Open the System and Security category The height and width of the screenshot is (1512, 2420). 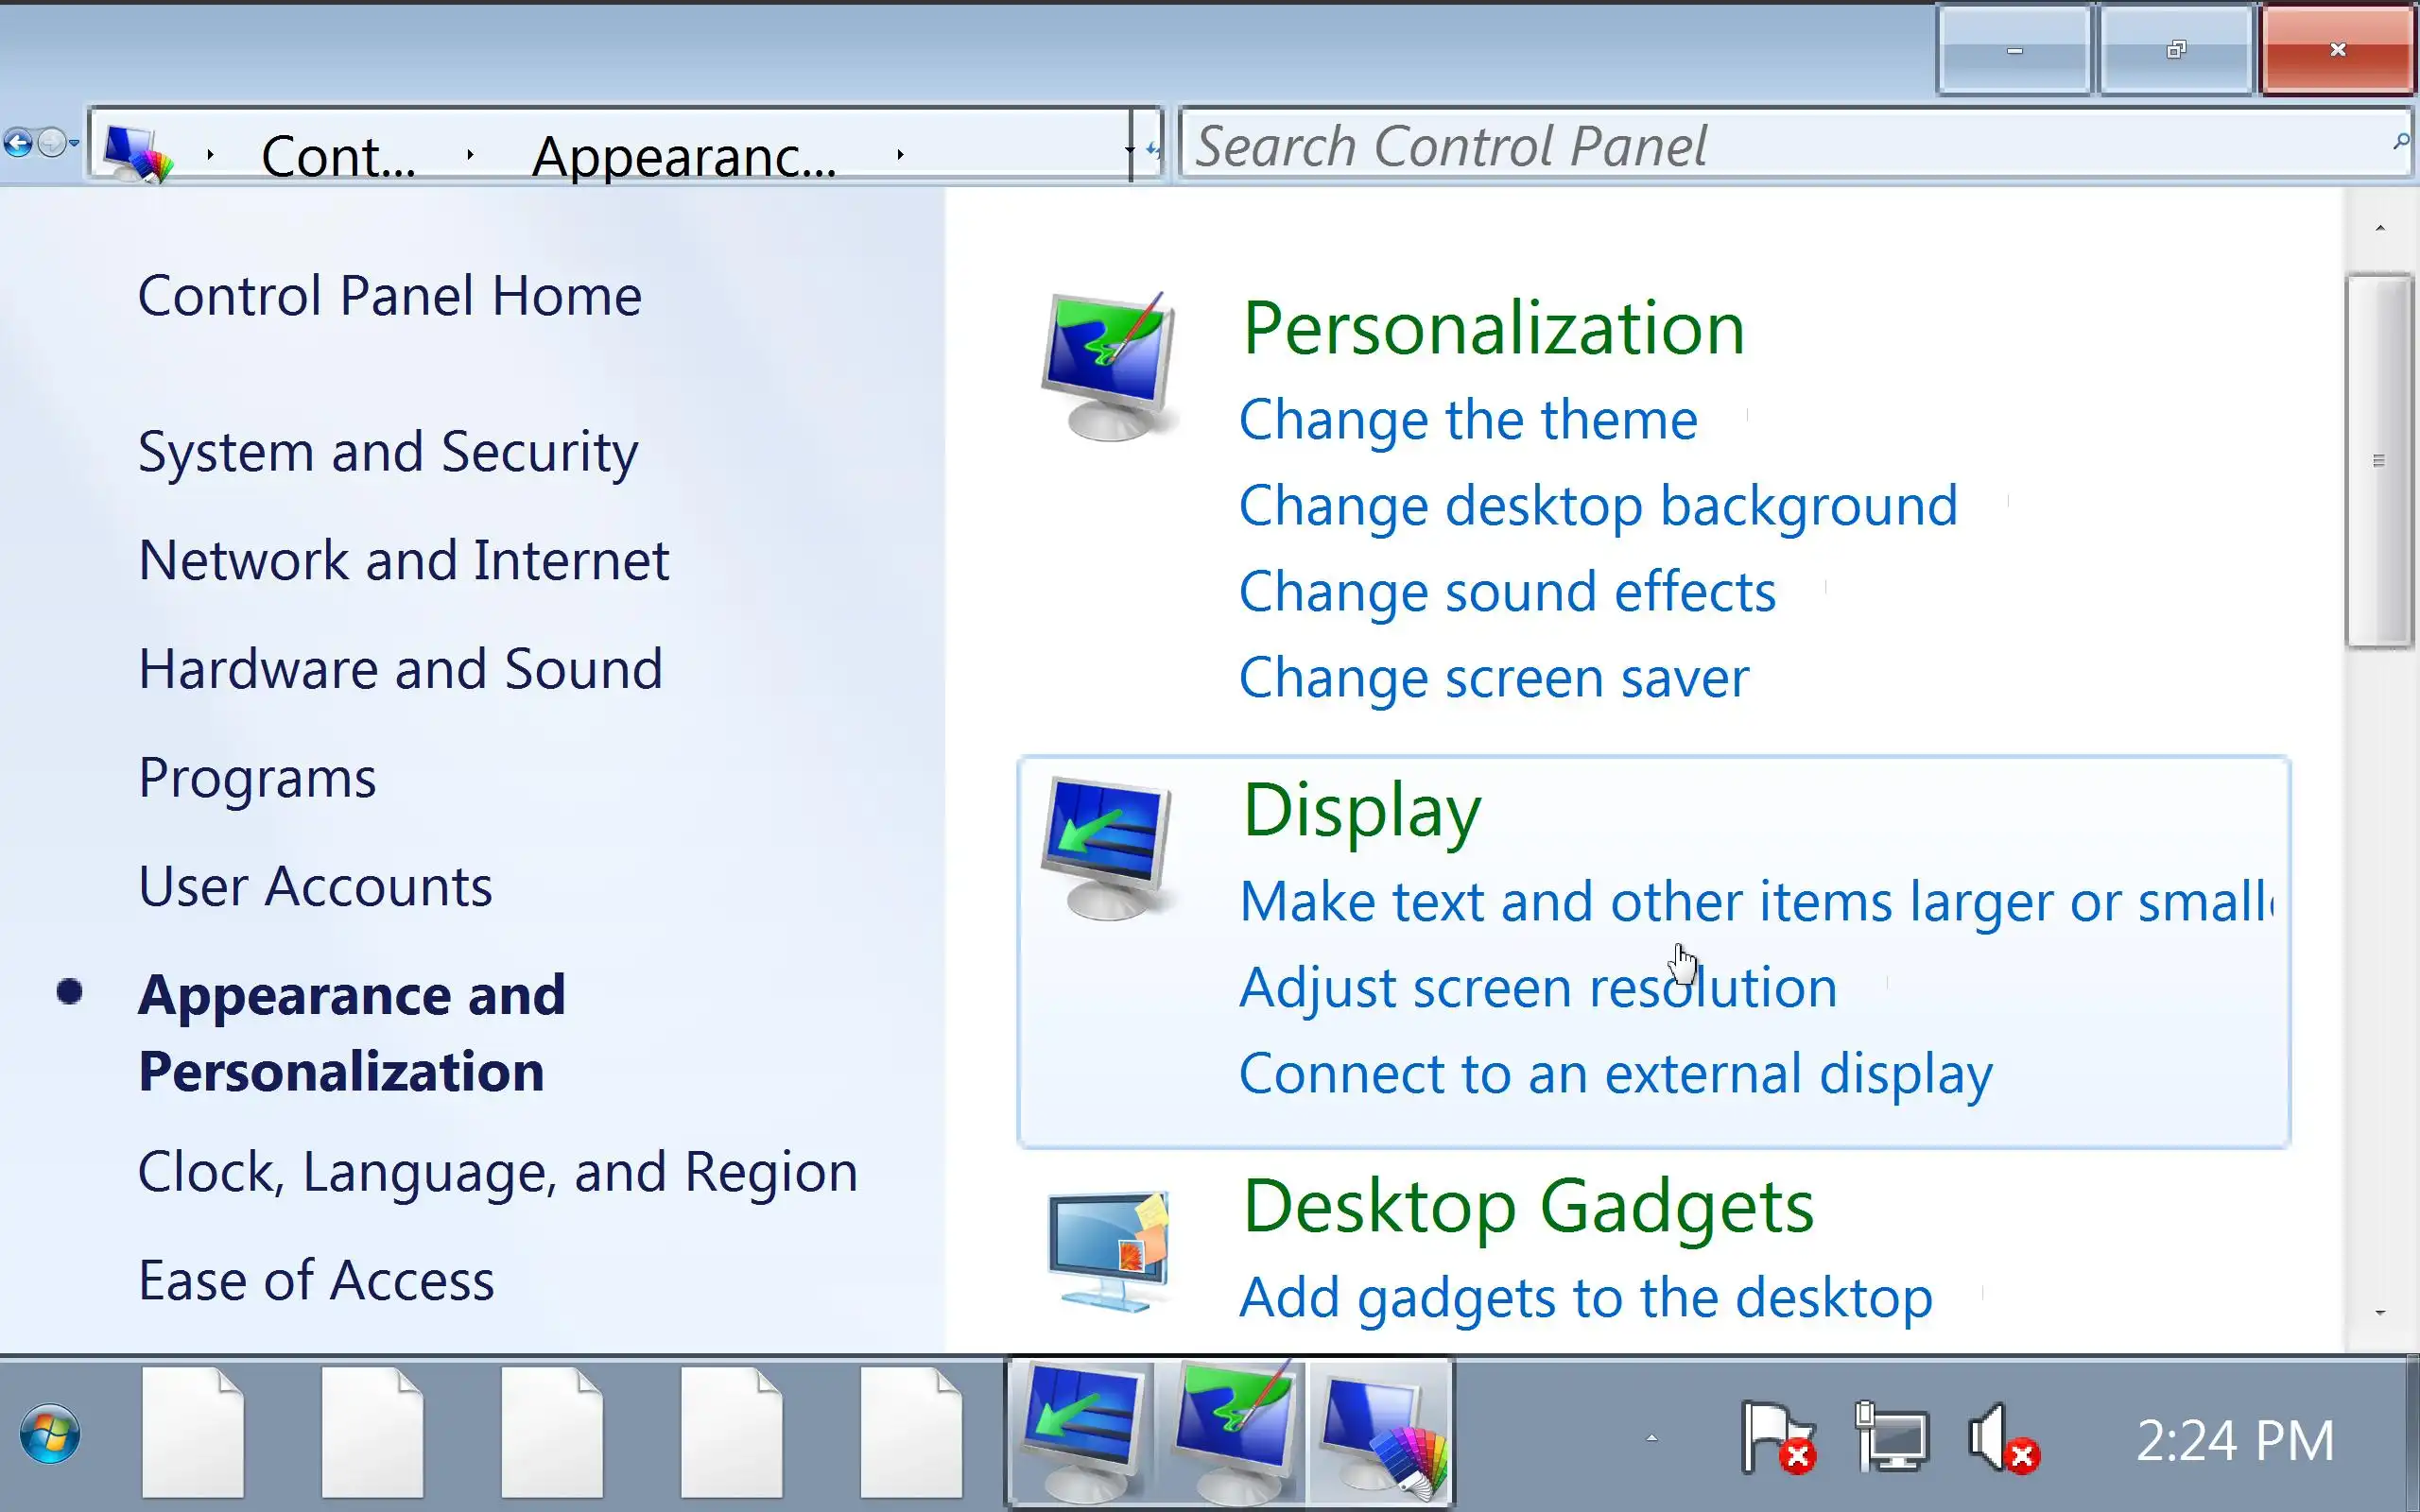(x=388, y=452)
